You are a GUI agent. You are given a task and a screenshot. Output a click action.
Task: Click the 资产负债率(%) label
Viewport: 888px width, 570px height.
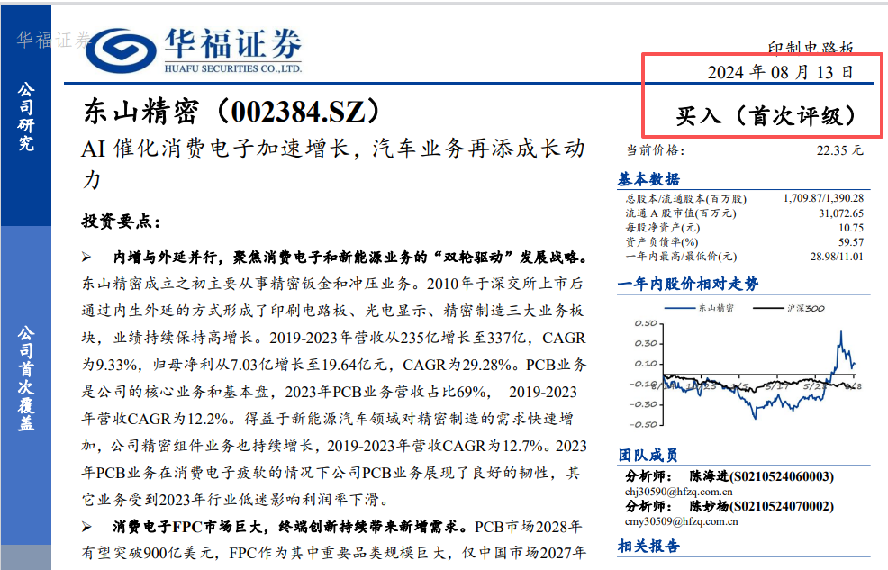[x=661, y=241]
